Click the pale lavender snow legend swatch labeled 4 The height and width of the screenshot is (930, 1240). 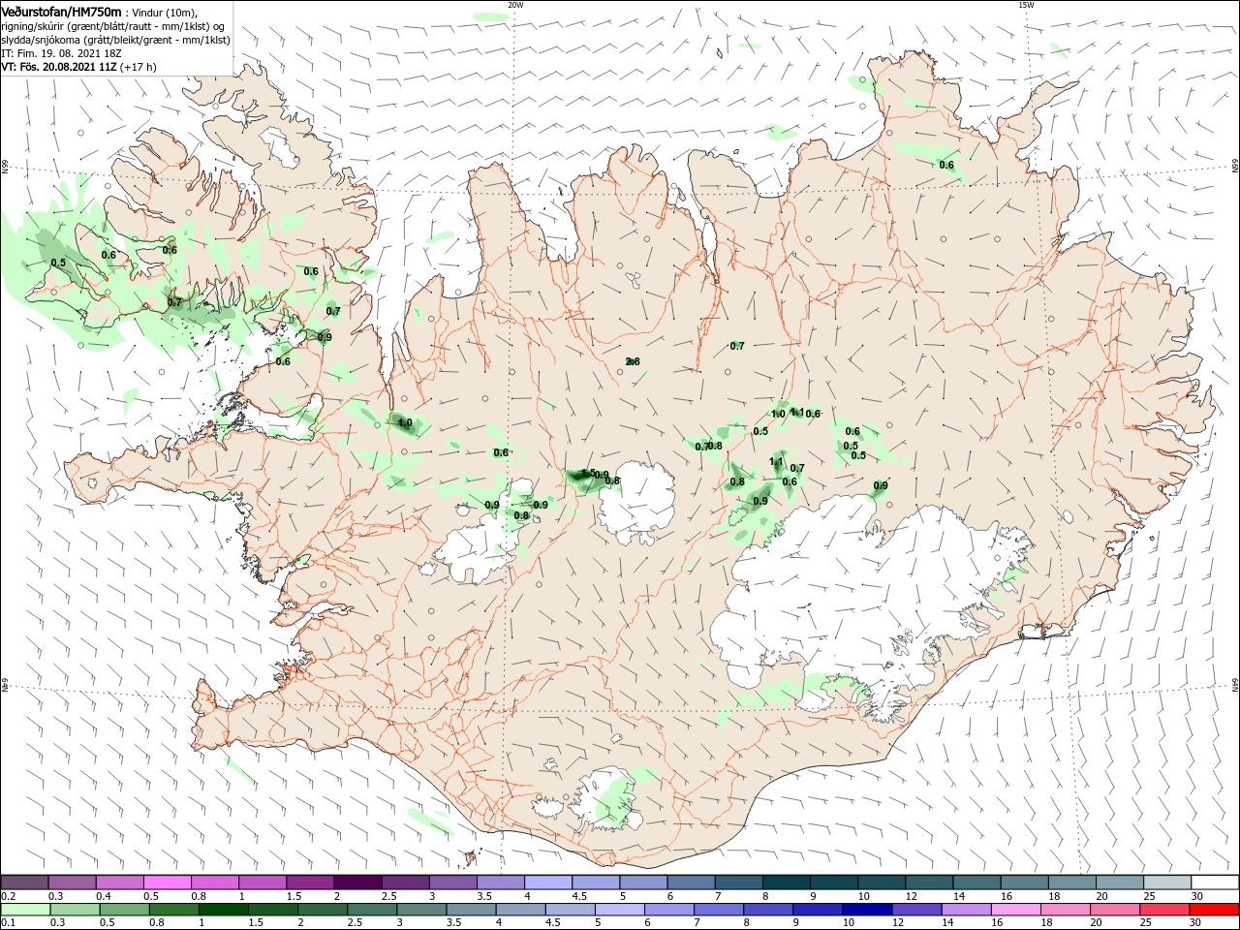tap(546, 883)
